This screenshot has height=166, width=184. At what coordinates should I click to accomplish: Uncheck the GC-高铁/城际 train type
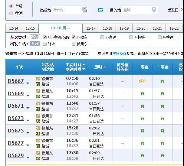44,37
